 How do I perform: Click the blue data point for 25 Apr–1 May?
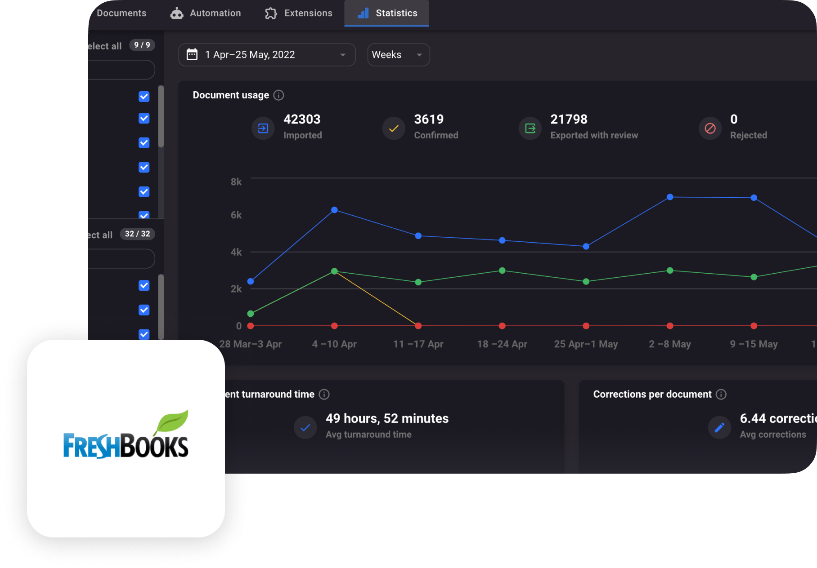[586, 246]
